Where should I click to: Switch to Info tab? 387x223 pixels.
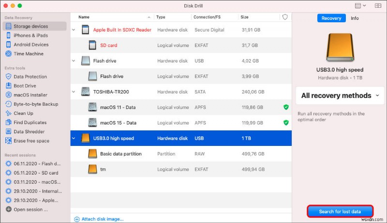[355, 18]
